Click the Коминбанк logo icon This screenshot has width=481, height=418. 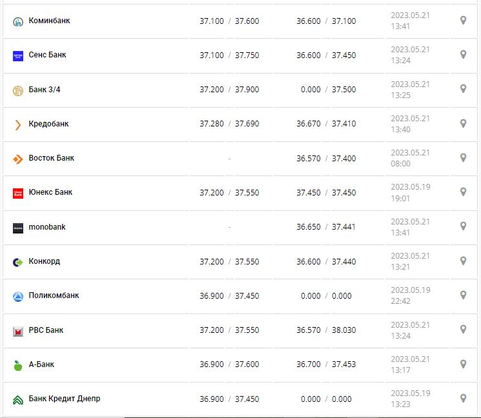[x=18, y=21]
